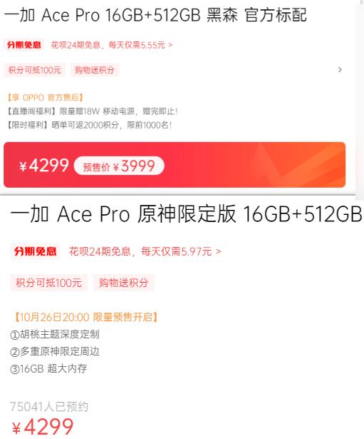Select the top 积分可抵100元 tag
The height and width of the screenshot is (439, 364).
click(x=35, y=70)
